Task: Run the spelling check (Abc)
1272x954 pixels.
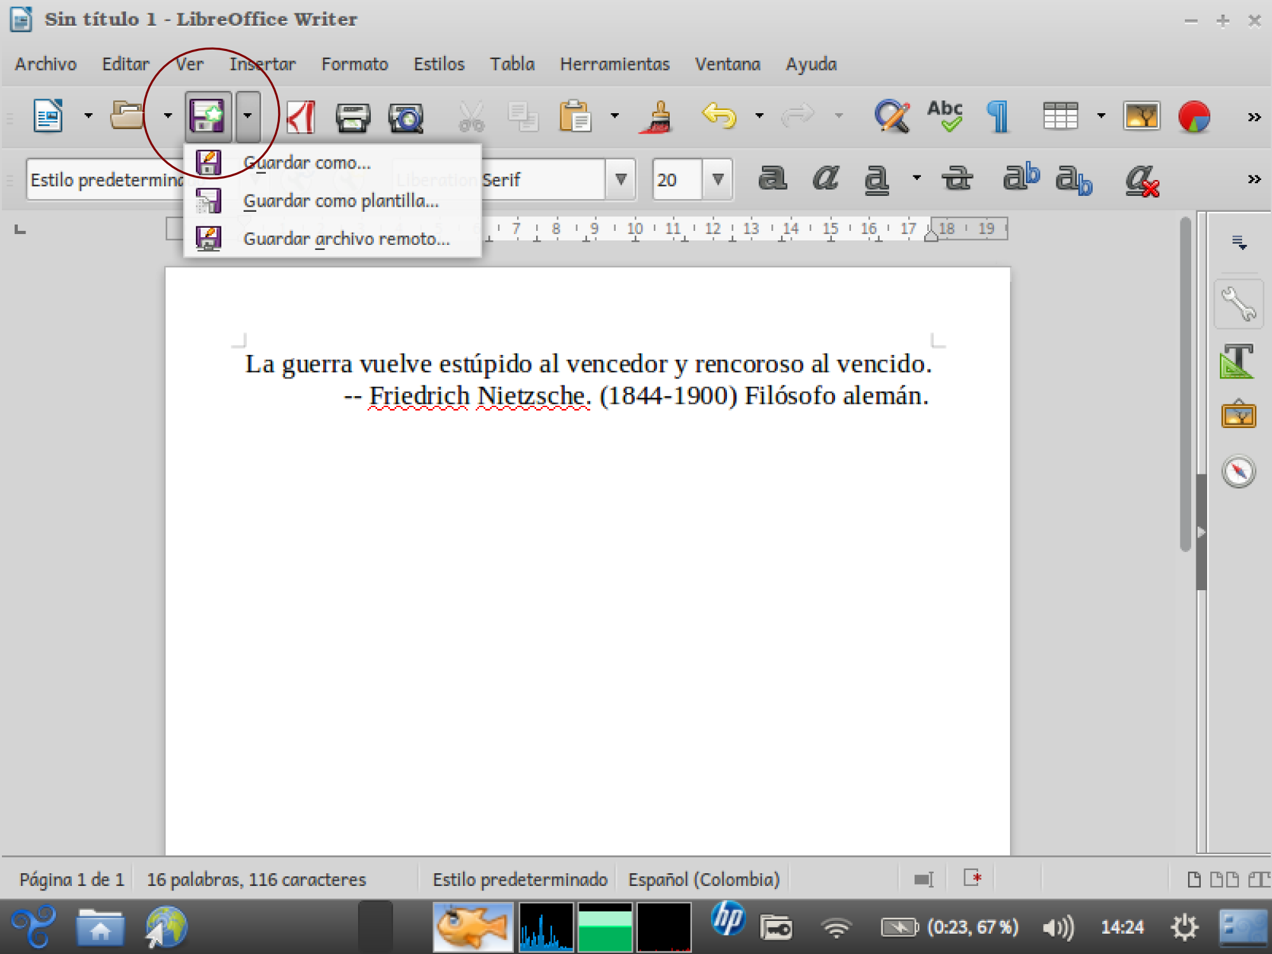Action: (x=945, y=116)
